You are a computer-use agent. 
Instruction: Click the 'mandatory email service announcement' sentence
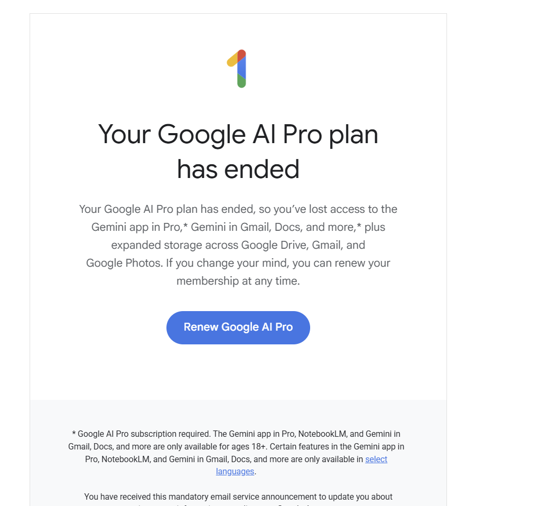click(238, 496)
